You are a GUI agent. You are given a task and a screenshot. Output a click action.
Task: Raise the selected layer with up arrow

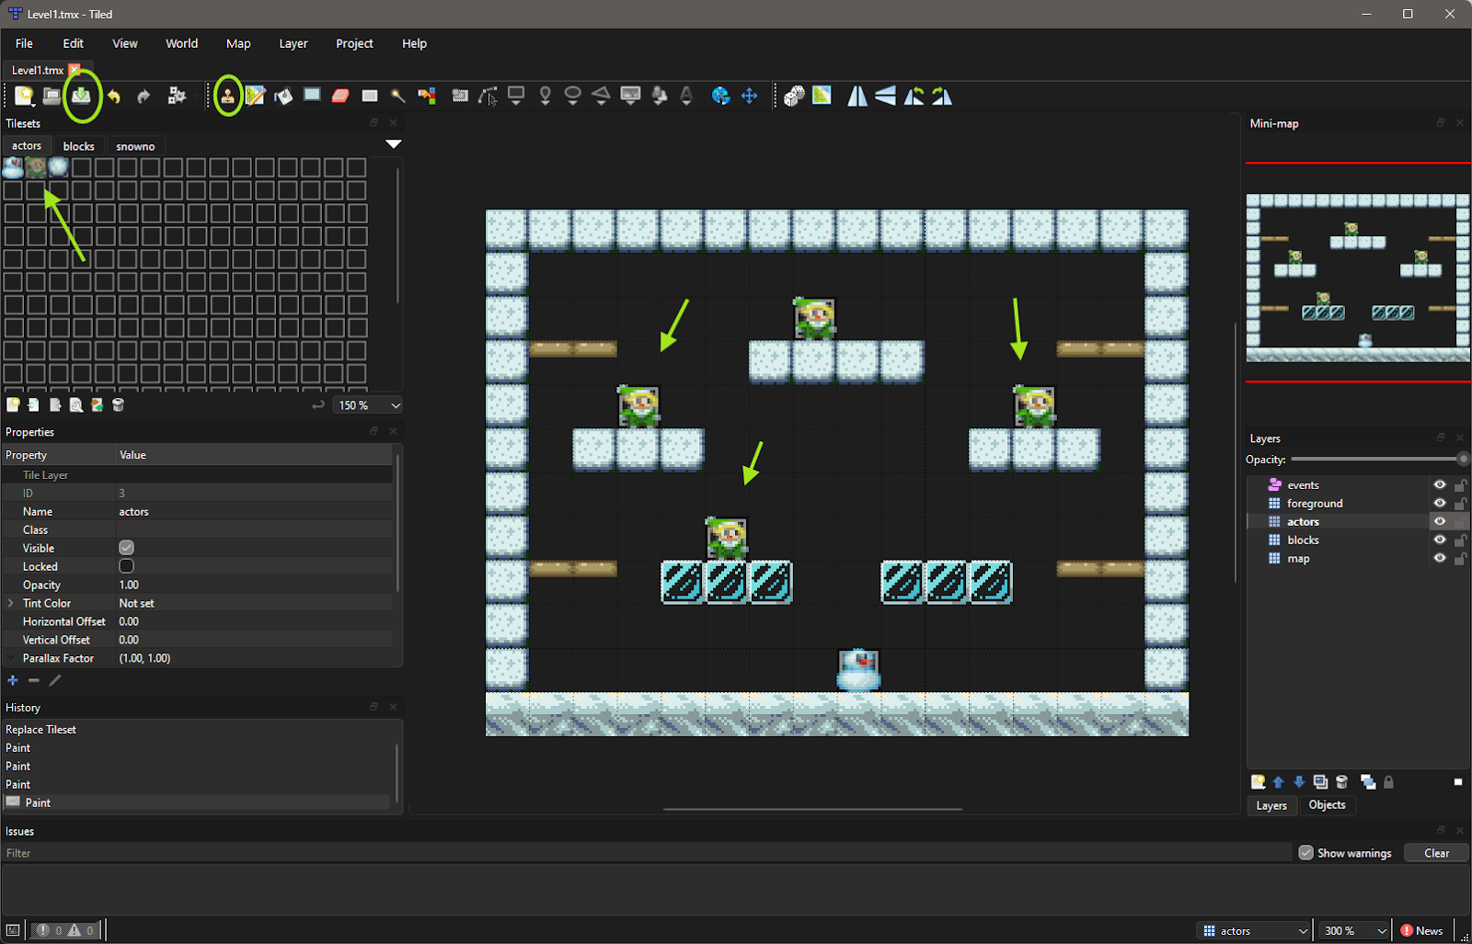[1279, 782]
